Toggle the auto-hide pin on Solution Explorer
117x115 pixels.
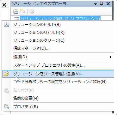pyautogui.click(x=102, y=4)
